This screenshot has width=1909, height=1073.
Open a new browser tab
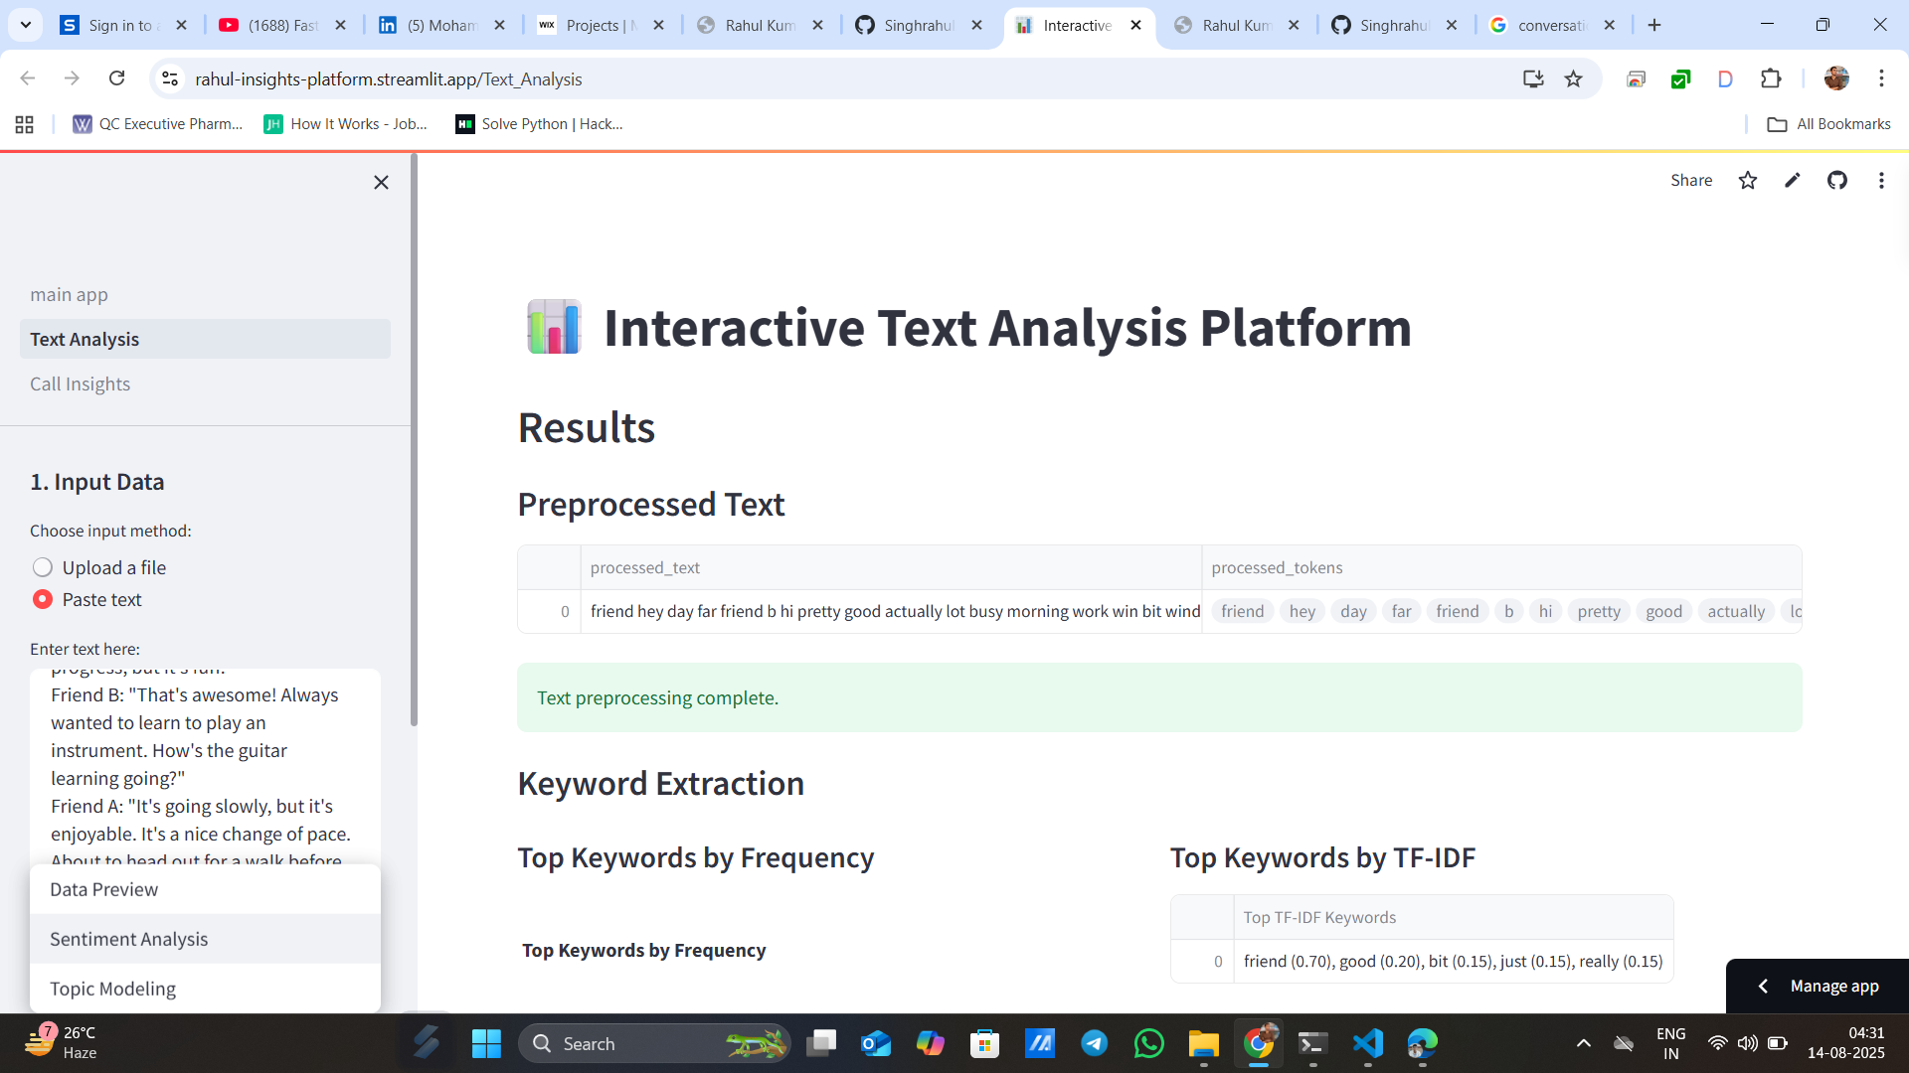(1654, 25)
